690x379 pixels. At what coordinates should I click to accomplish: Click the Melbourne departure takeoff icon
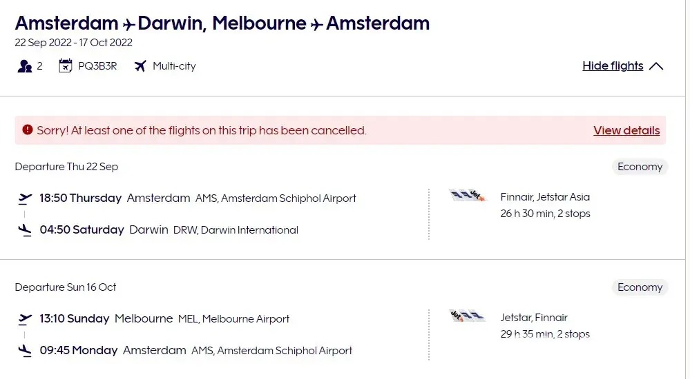[x=26, y=319]
